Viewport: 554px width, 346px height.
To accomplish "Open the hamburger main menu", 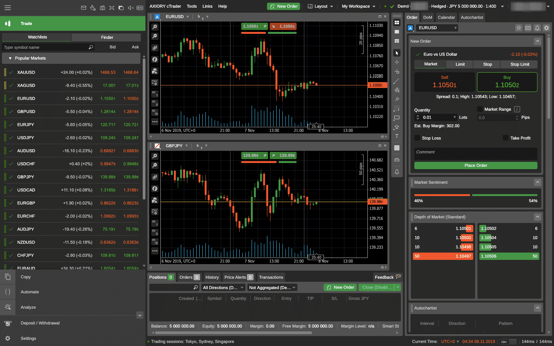I will [x=8, y=8].
